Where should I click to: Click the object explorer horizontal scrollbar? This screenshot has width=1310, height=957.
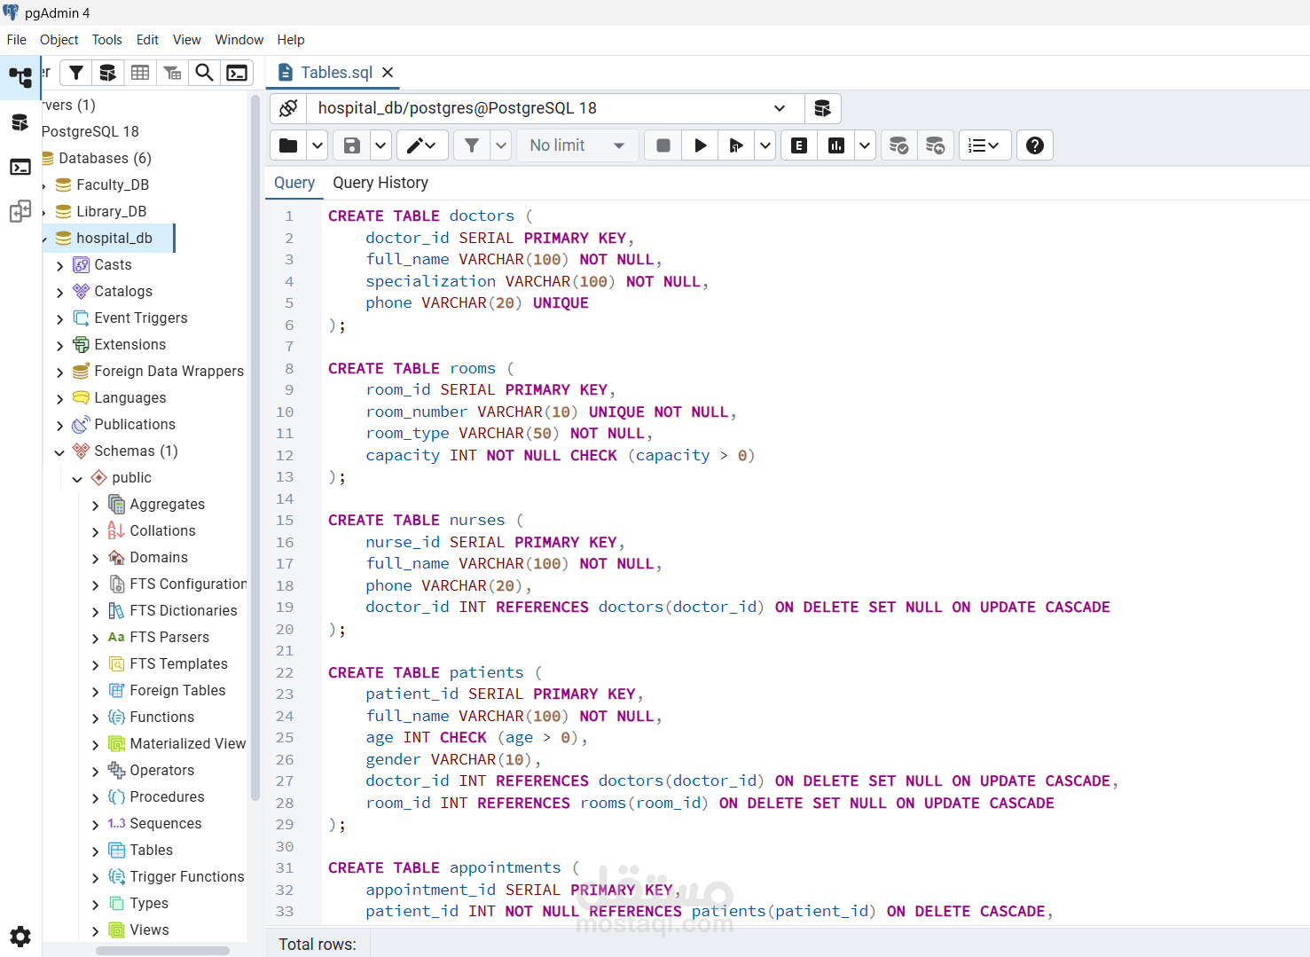pyautogui.click(x=162, y=951)
